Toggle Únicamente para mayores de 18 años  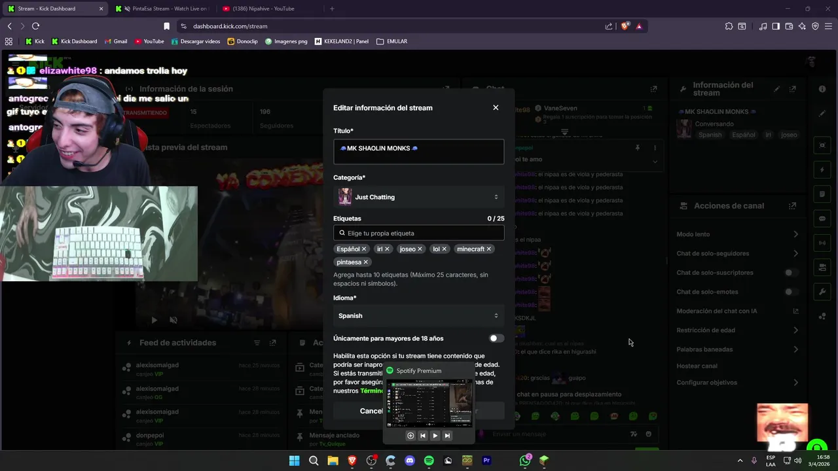pos(496,338)
